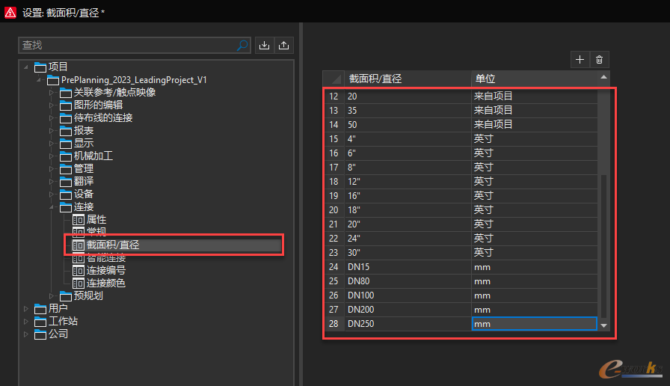The height and width of the screenshot is (386, 670).
Task: Click the cell with value 35
Action: point(408,111)
